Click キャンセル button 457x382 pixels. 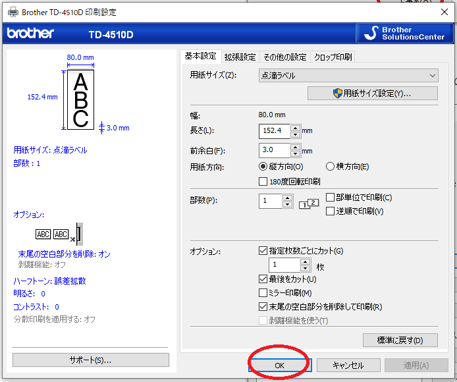pyautogui.click(x=348, y=366)
